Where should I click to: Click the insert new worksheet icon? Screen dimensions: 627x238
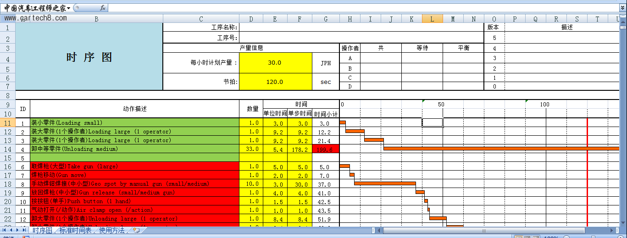[x=136, y=230]
